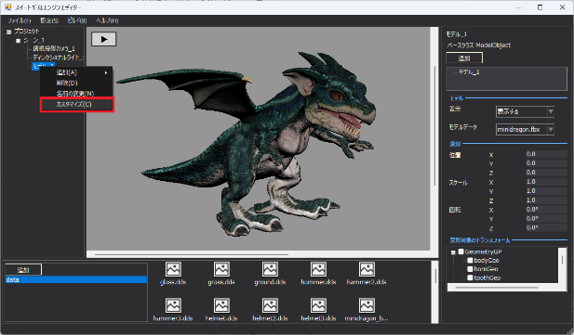Click the 回転 Z value field
This screenshot has width=574, height=335.
click(546, 227)
